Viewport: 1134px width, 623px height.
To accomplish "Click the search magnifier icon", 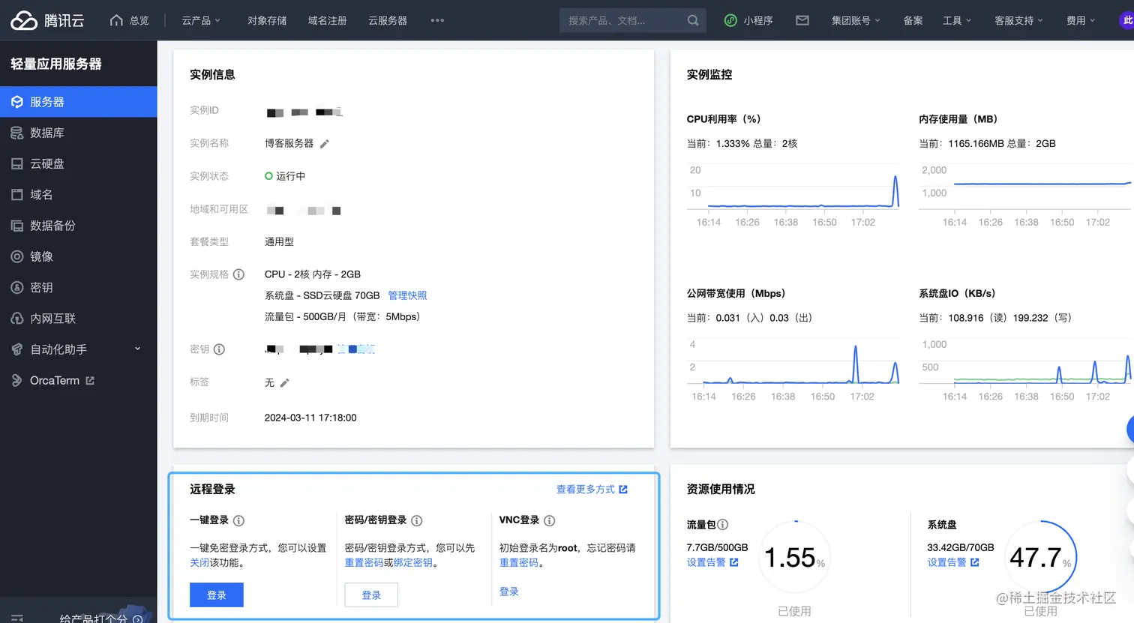I will (693, 20).
